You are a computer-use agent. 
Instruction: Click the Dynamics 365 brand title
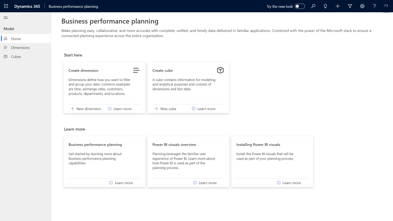point(27,6)
